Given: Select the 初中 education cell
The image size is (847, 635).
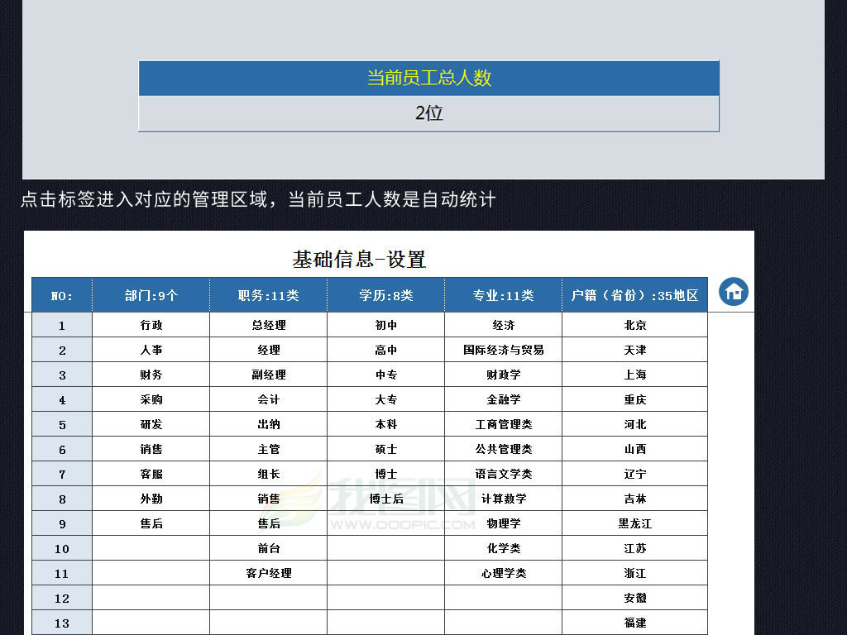Looking at the screenshot, I should (385, 325).
